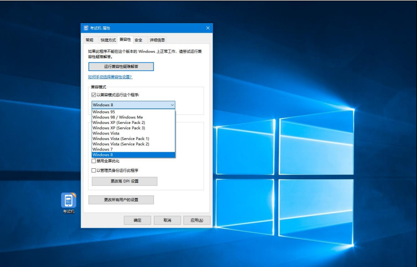
Task: Click 更改高 DPI 设置 button
Action: click(x=124, y=181)
